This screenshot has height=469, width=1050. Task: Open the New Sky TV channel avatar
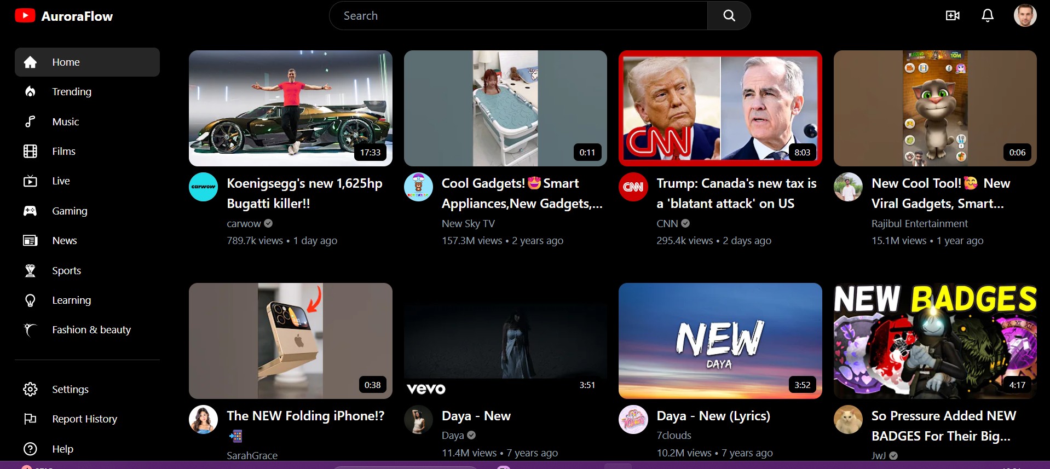point(418,187)
